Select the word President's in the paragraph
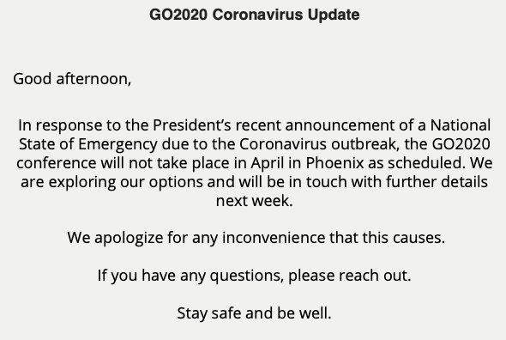The height and width of the screenshot is (340, 506). pyautogui.click(x=192, y=125)
